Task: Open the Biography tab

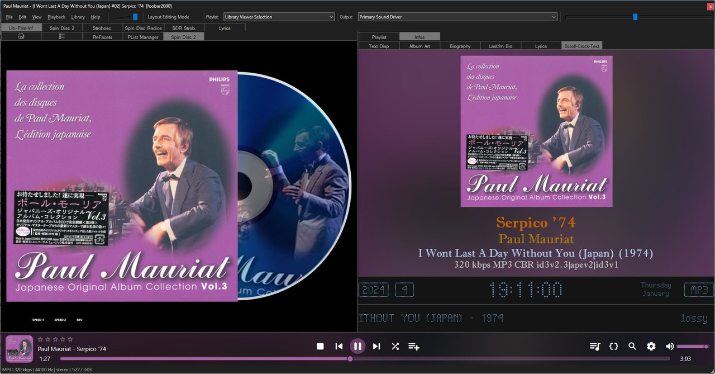Action: (x=460, y=46)
